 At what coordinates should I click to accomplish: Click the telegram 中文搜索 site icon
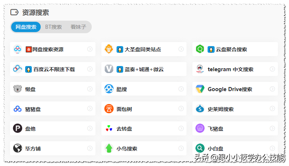click(x=200, y=69)
